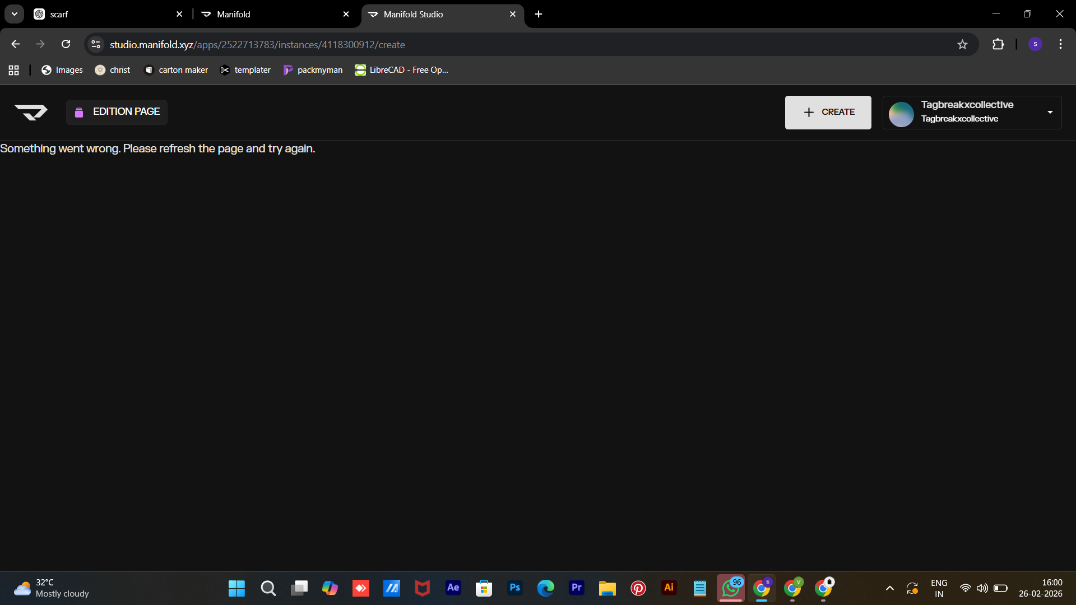Viewport: 1076px width, 605px height.
Task: Open a new browser tab
Action: coord(539,14)
